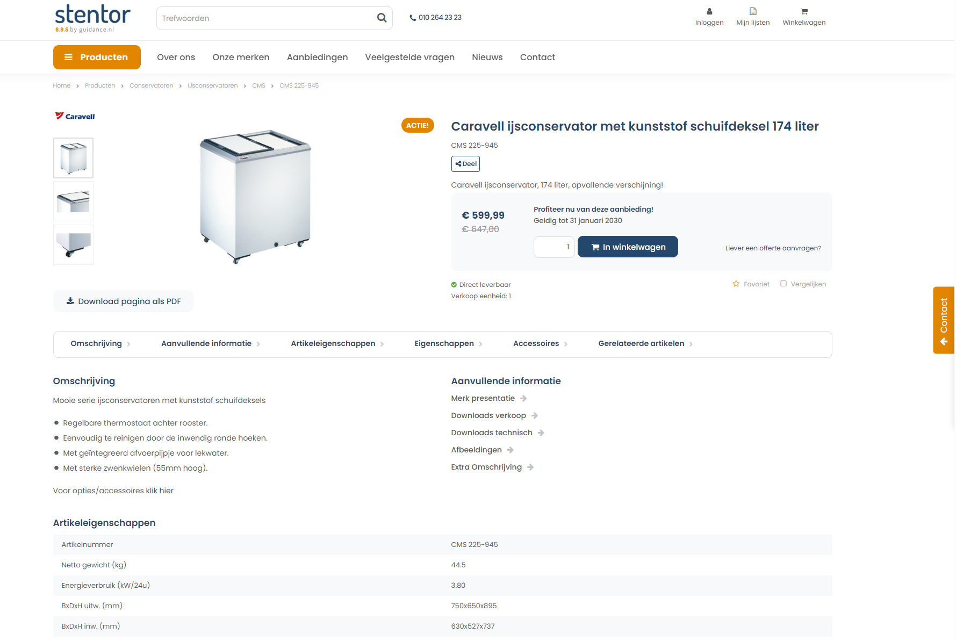Click the quantity input field
This screenshot has height=641, width=956.
pos(554,247)
